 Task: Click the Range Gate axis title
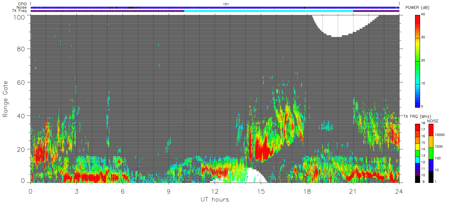point(5,99)
